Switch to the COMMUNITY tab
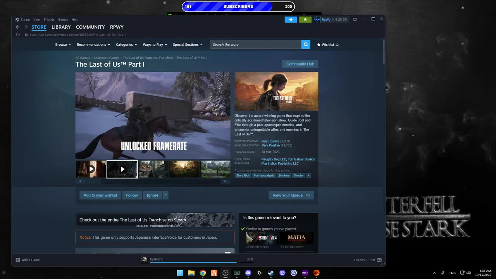Screen dimensions: 496x279 pos(90,27)
